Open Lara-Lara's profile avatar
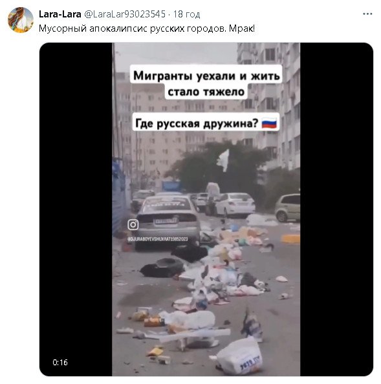 [x=21, y=20]
